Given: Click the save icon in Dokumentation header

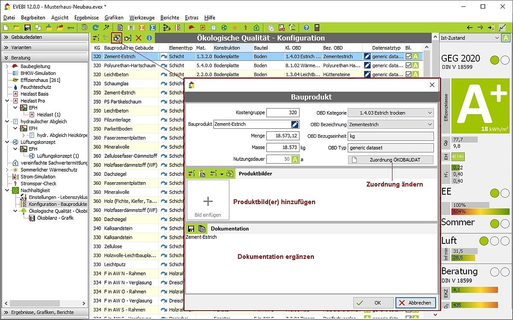Looking at the screenshot, I should [x=191, y=229].
